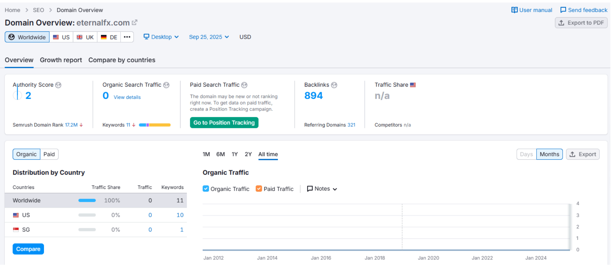Viewport: 611px width, 273px height.
Task: Open more databases via three-dot icon
Action: click(127, 37)
